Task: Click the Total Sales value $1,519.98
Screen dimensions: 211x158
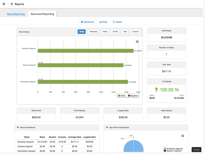Action: tap(166, 37)
